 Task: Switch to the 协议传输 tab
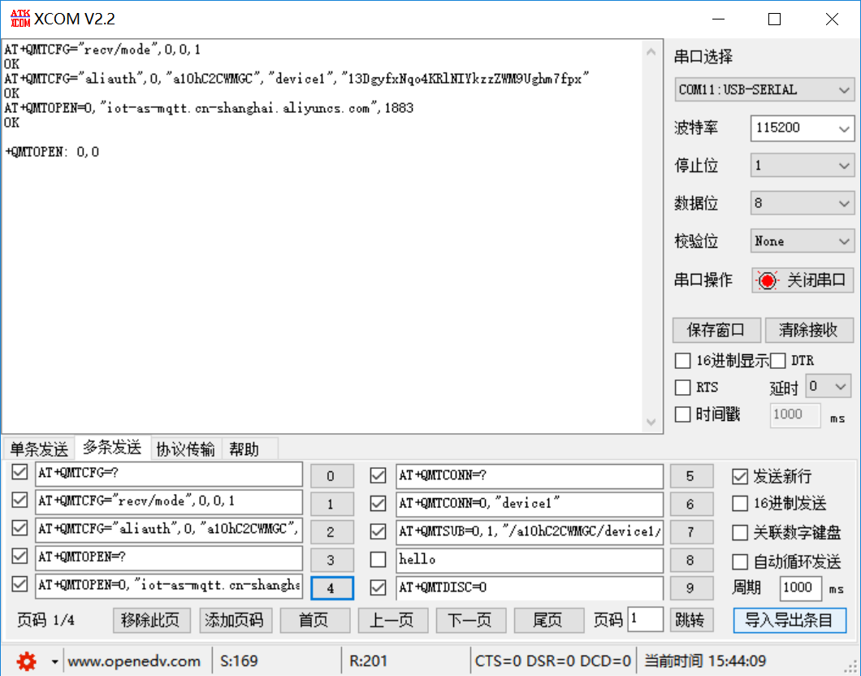186,448
